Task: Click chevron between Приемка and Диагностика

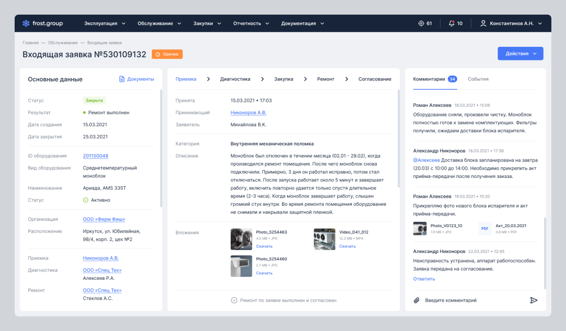Action: point(208,79)
